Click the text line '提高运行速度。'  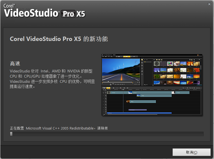pos(22,86)
